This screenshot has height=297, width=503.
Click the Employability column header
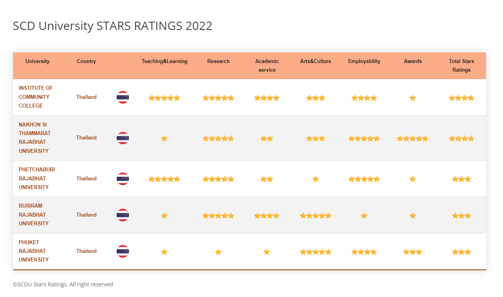click(364, 61)
